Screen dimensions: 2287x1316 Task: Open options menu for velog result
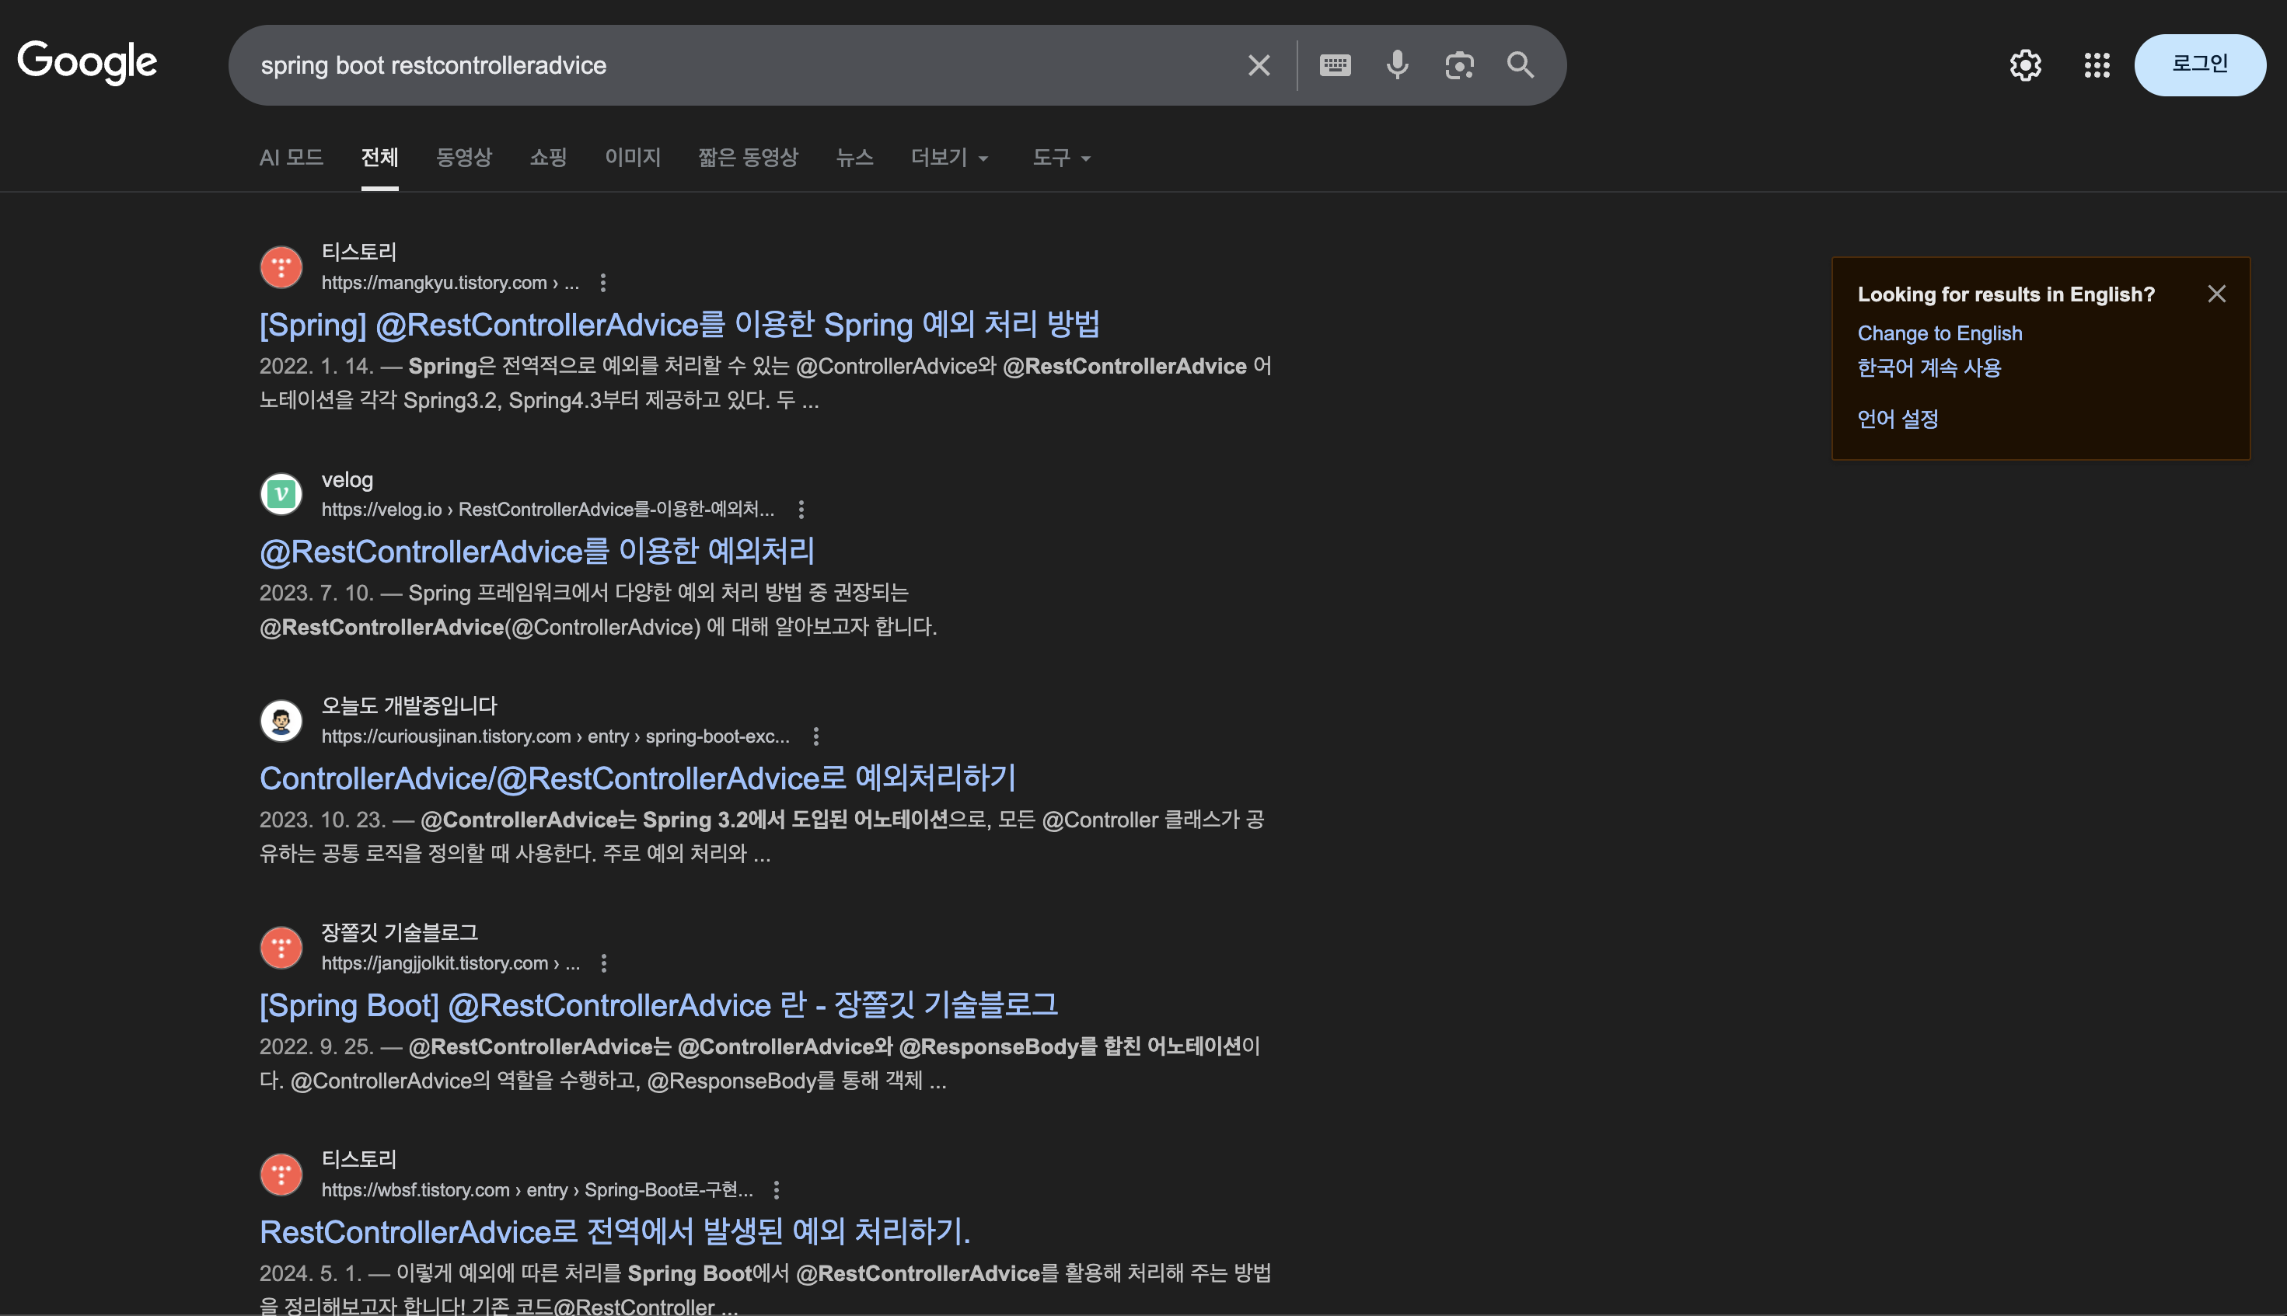801,510
